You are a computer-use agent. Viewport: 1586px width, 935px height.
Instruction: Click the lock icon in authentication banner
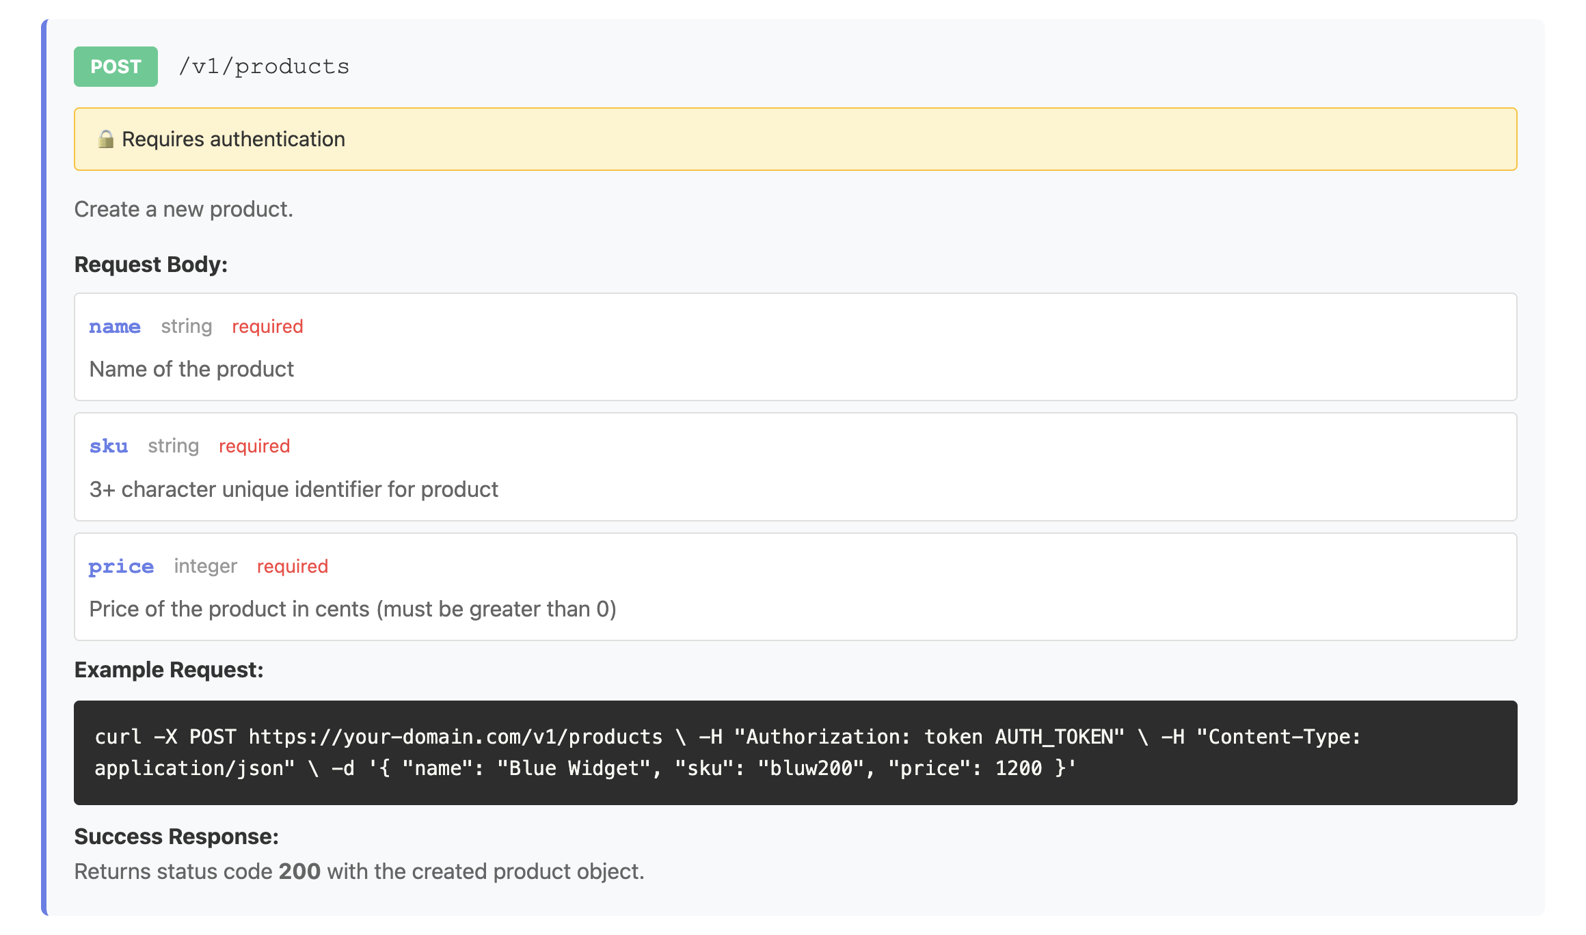(x=105, y=139)
